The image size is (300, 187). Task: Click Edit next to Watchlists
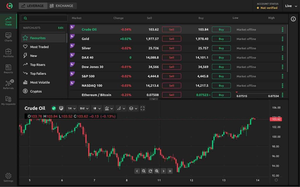[x=61, y=28]
